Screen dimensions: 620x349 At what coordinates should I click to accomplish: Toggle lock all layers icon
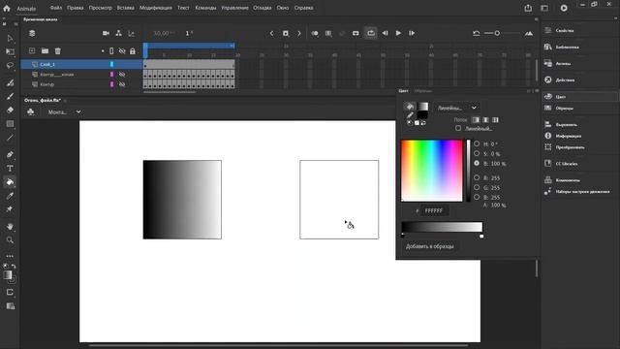click(x=133, y=51)
